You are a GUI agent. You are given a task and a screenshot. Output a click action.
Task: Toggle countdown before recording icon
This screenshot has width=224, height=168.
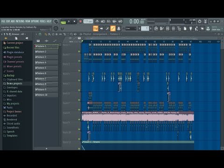109,21
